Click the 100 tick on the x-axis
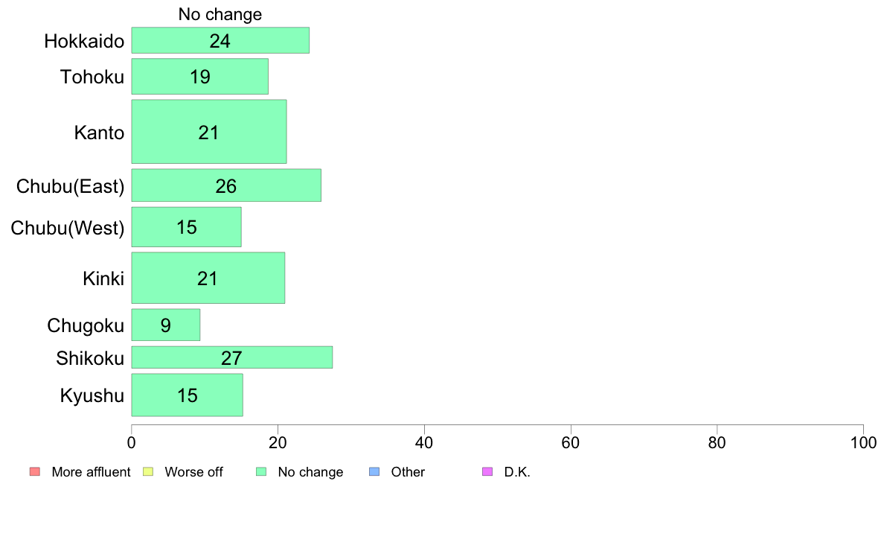The image size is (884, 548). 863,443
